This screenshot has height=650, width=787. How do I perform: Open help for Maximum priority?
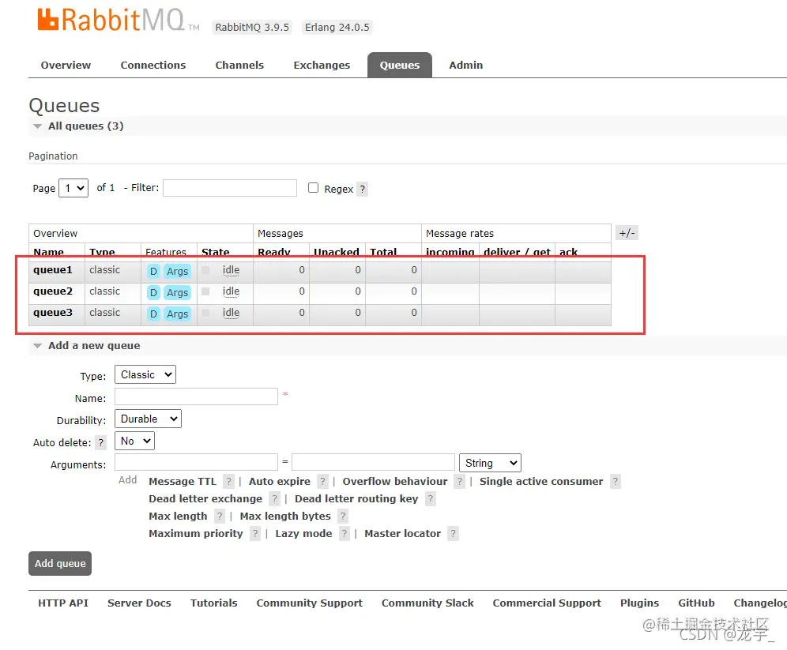[x=255, y=534]
